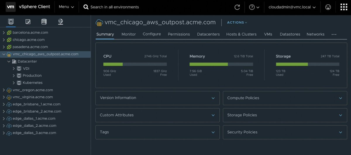Switch to the Networks tab
The width and height of the screenshot is (351, 155).
315,34
